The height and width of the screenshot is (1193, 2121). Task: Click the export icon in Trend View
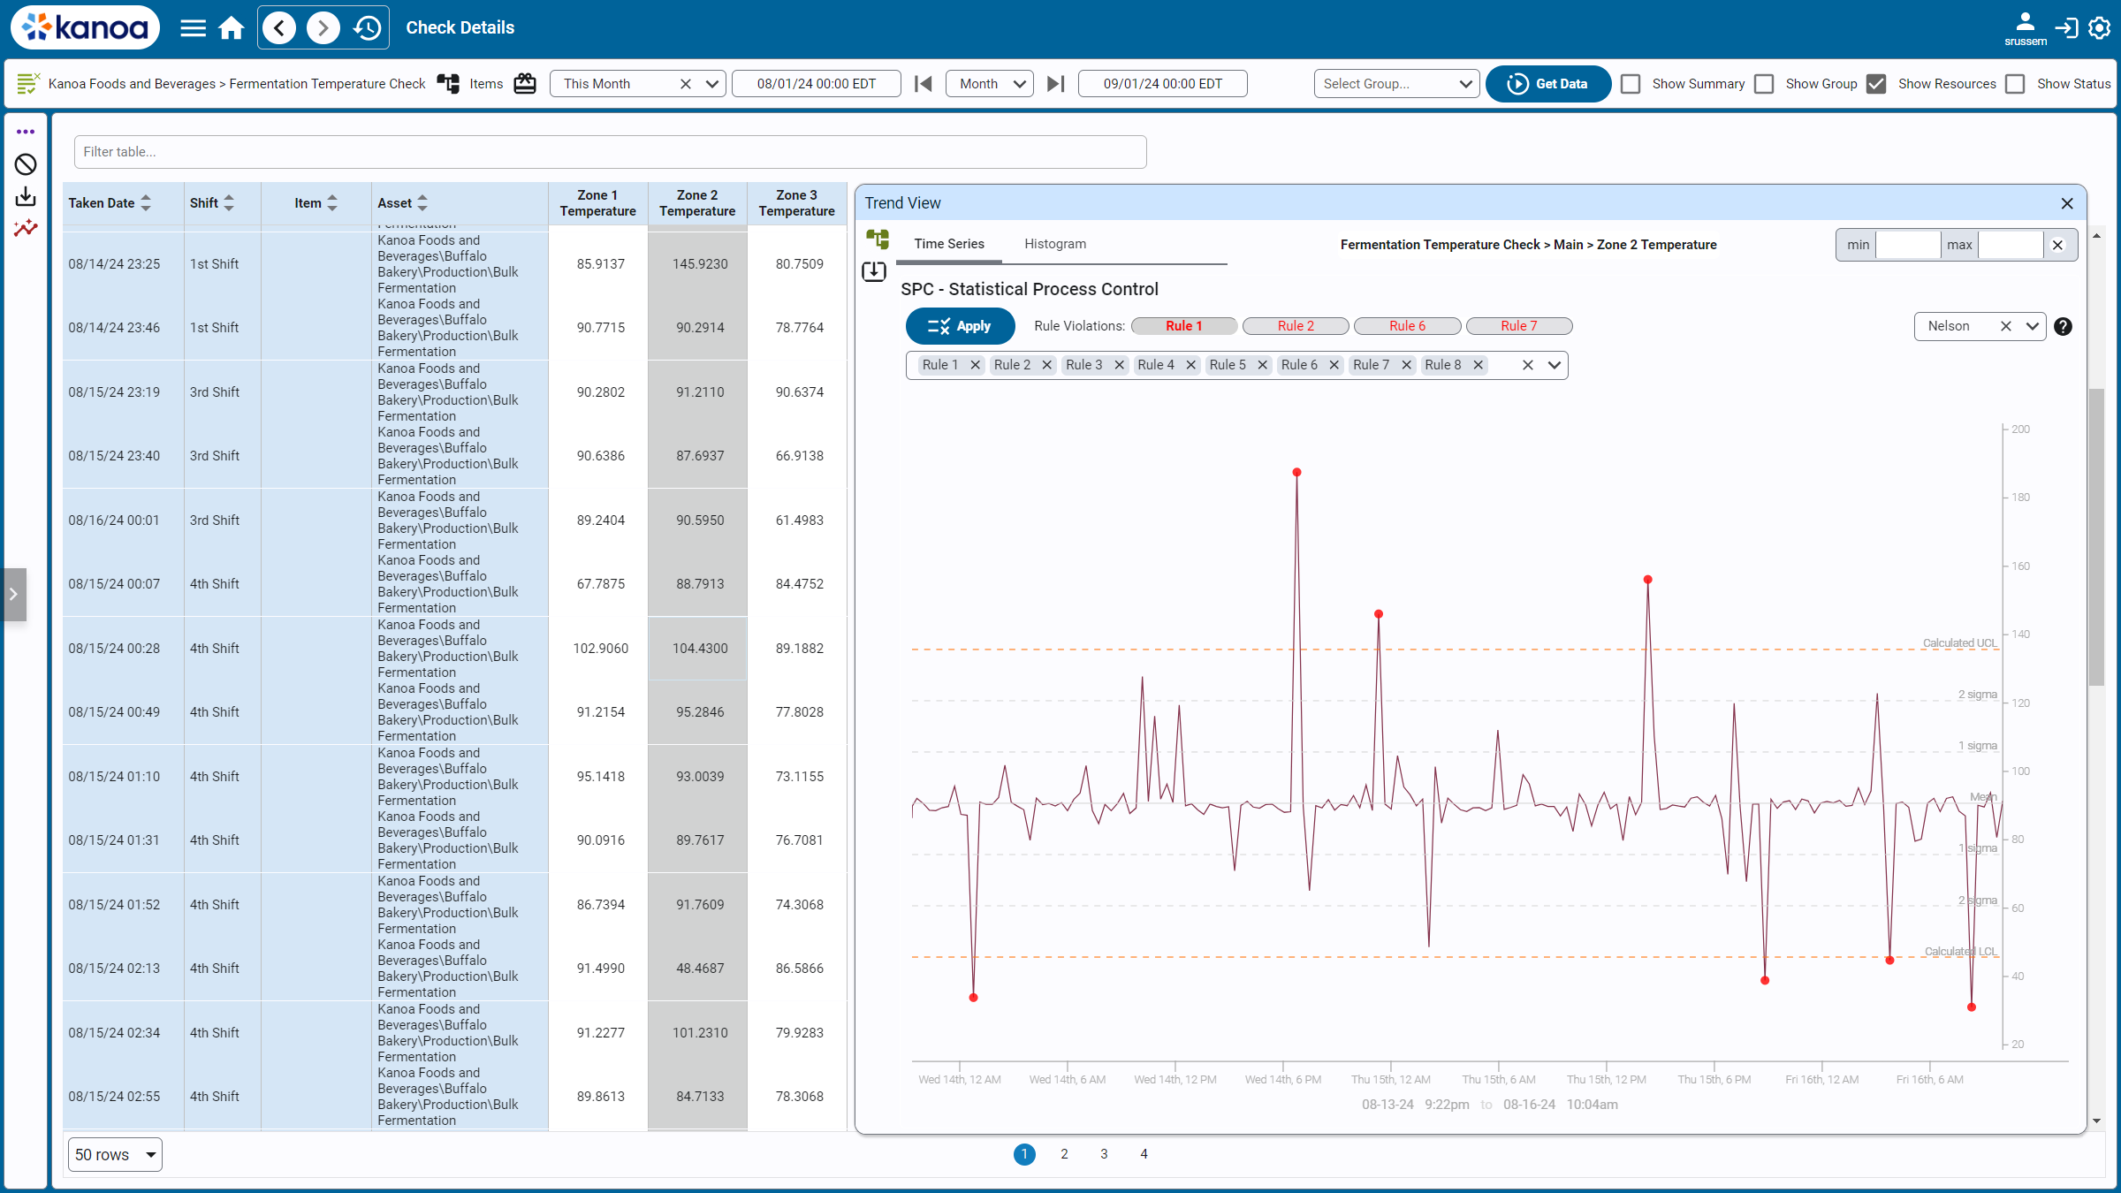874,271
